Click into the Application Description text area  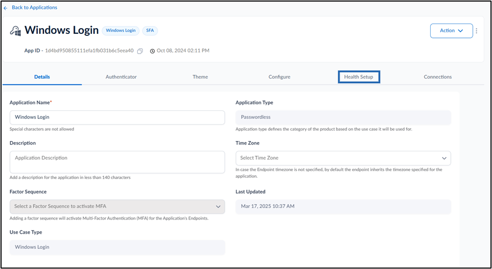(118, 162)
